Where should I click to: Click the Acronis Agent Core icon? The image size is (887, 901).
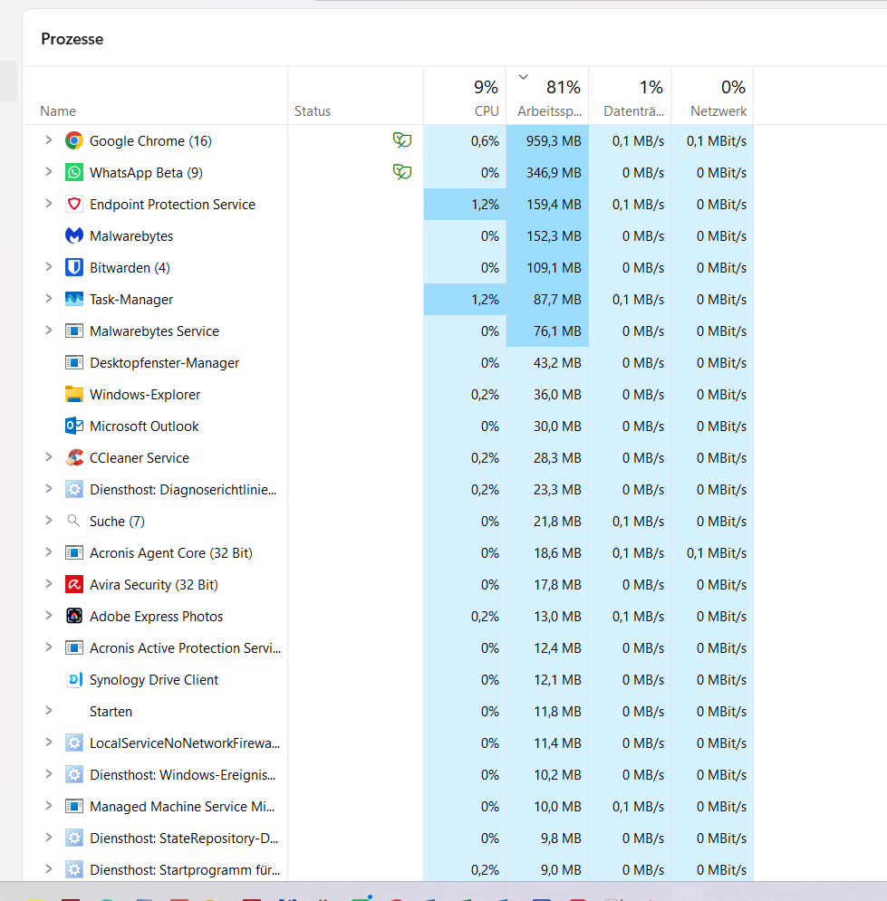click(x=73, y=552)
